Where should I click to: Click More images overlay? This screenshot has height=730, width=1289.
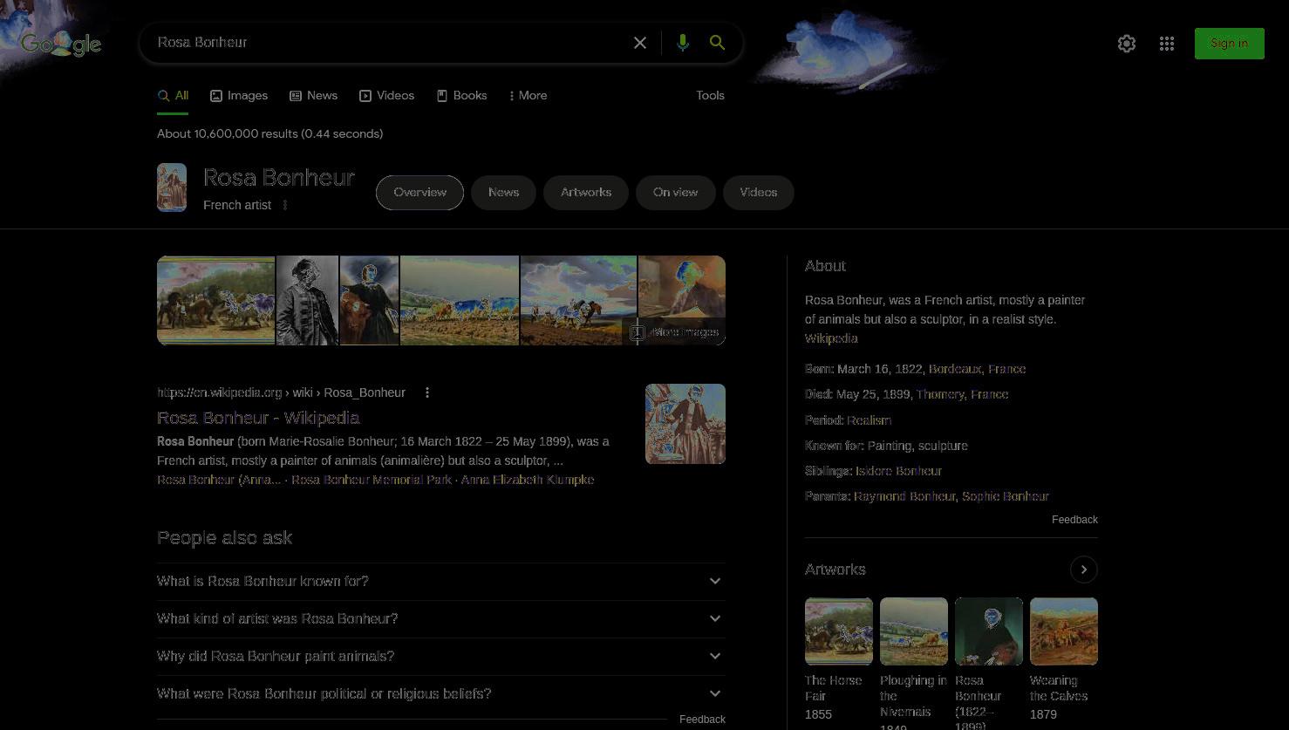pos(675,332)
